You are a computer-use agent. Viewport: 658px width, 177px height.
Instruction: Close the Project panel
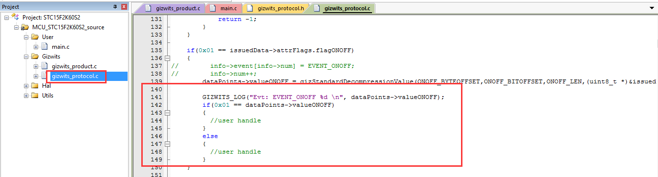(x=124, y=7)
